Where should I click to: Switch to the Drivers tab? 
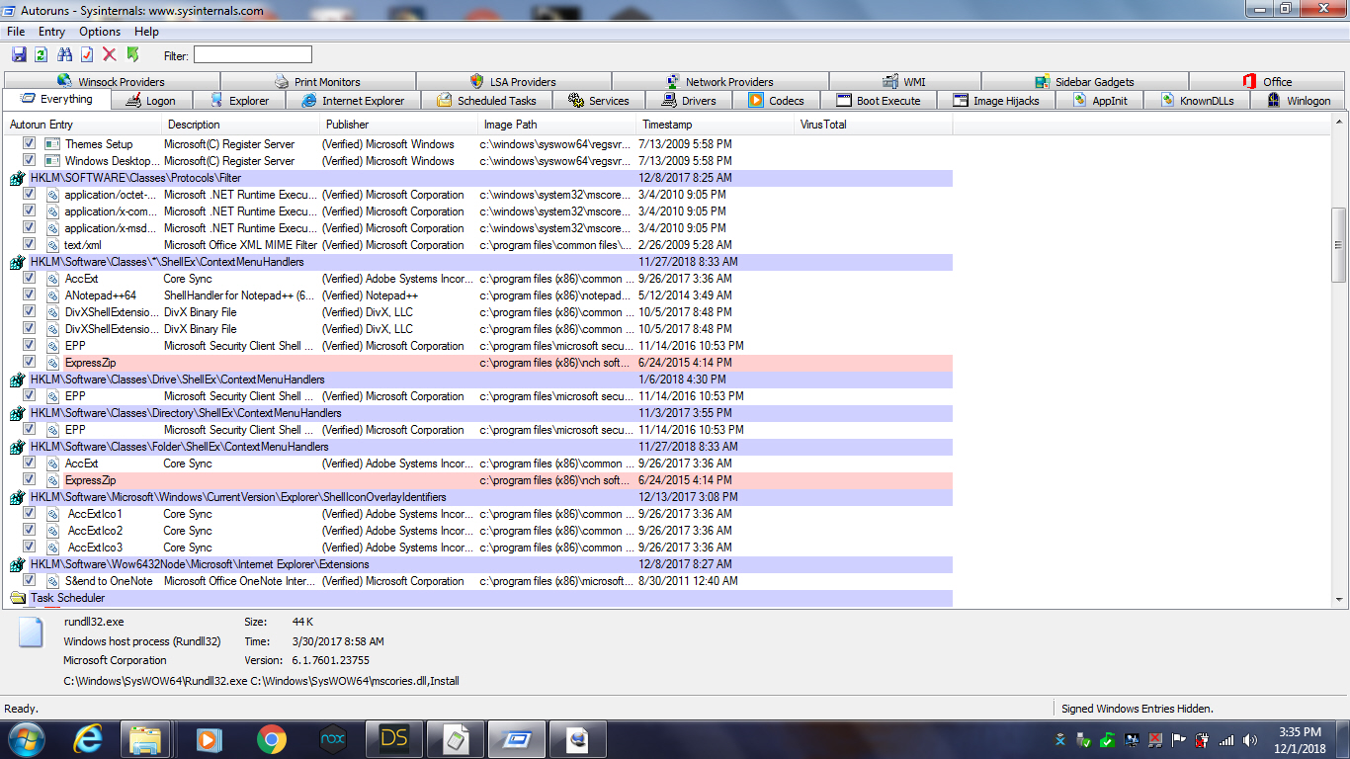(688, 101)
